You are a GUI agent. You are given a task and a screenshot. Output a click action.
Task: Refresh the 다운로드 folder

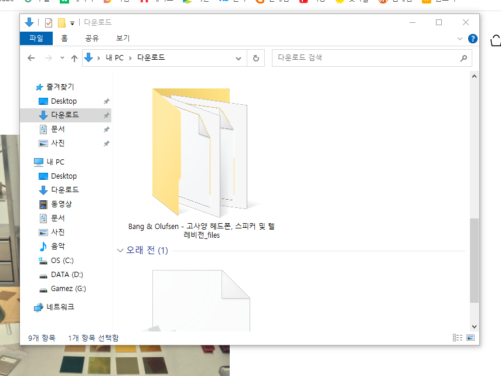[256, 58]
